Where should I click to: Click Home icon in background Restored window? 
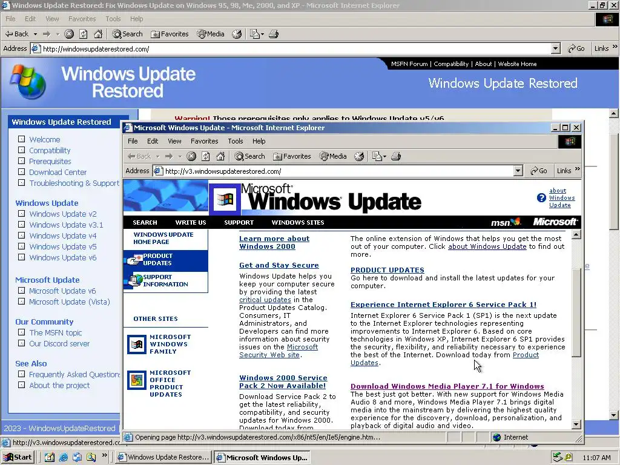98,34
